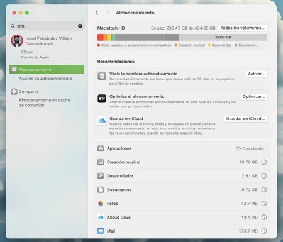Screen dimensions: 283x242
Task: Click the search field containing 'alm'
Action: pos(47,26)
